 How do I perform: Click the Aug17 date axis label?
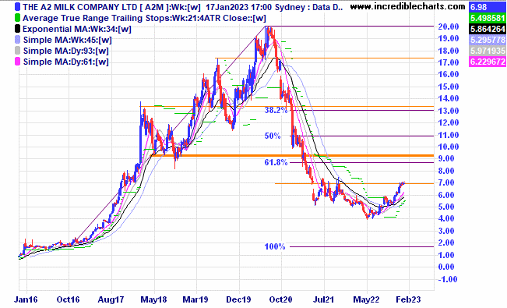point(111,299)
